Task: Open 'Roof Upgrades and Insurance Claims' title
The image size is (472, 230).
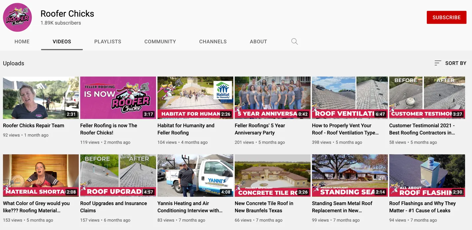Action: click(113, 207)
